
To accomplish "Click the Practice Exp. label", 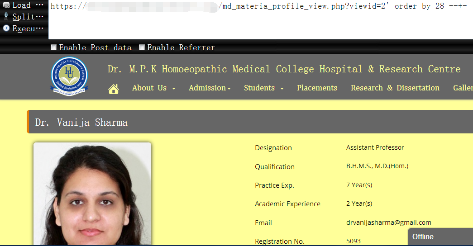I will point(274,185).
